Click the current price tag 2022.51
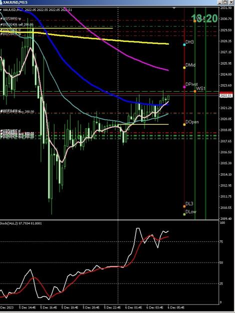Image resolution: width=235 pixels, height=313 pixels. coord(226,96)
